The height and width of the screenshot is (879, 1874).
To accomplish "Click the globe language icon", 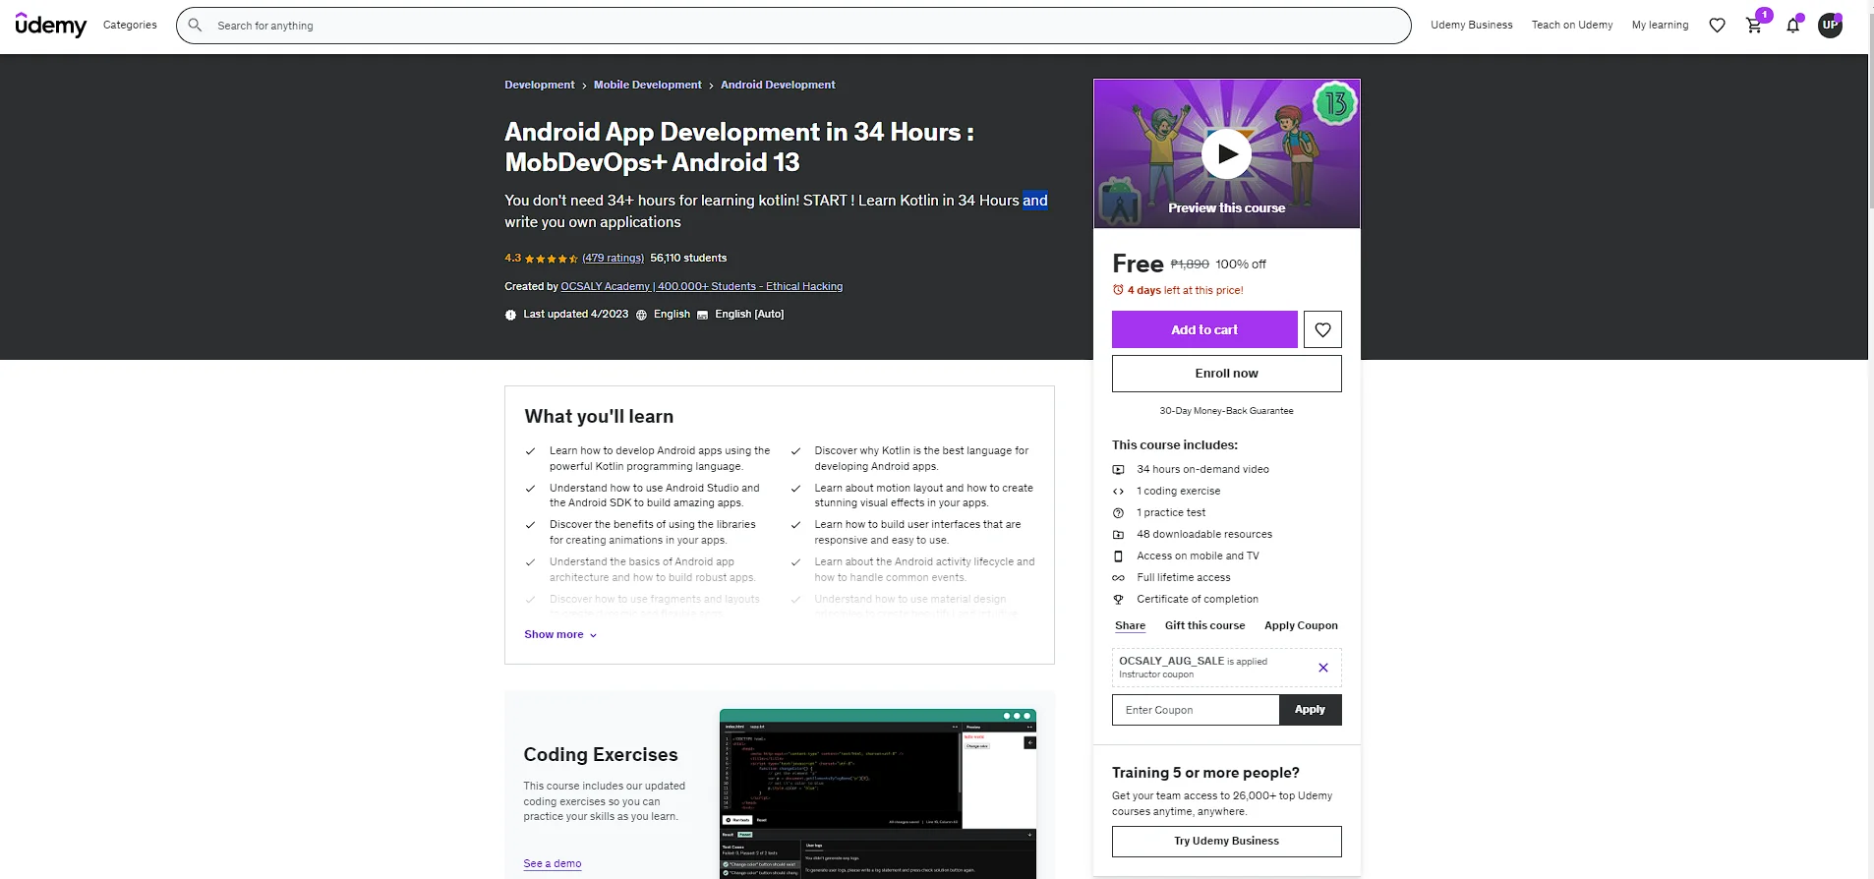I will point(641,315).
